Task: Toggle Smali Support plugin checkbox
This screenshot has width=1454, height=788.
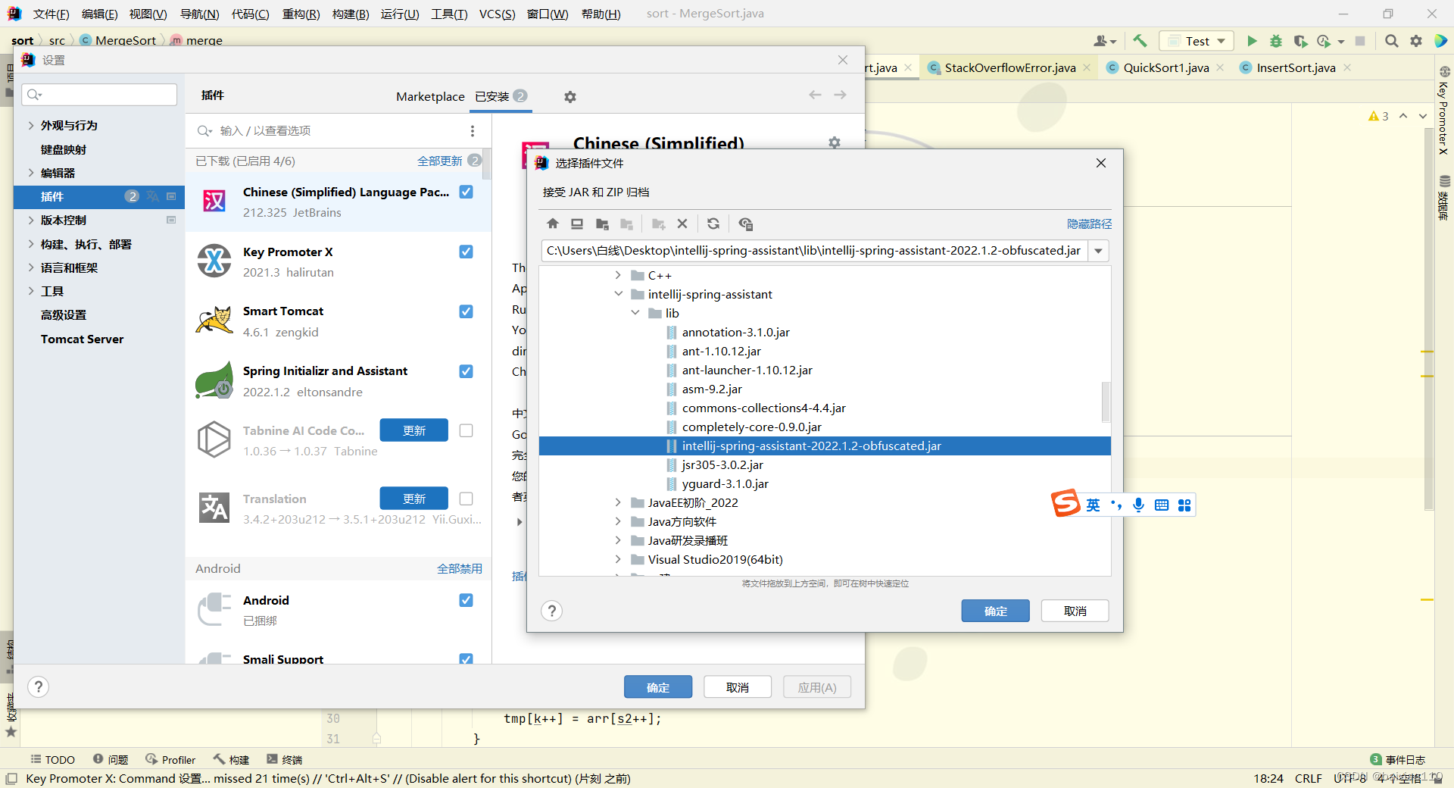Action: pos(466,659)
